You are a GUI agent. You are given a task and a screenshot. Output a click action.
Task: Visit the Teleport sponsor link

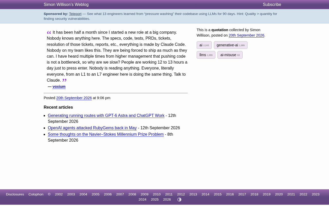pos(75,14)
